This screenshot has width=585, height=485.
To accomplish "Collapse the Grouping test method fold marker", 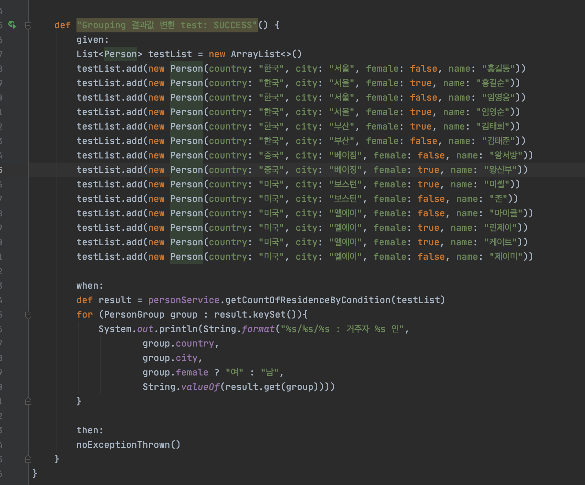I will 28,25.
